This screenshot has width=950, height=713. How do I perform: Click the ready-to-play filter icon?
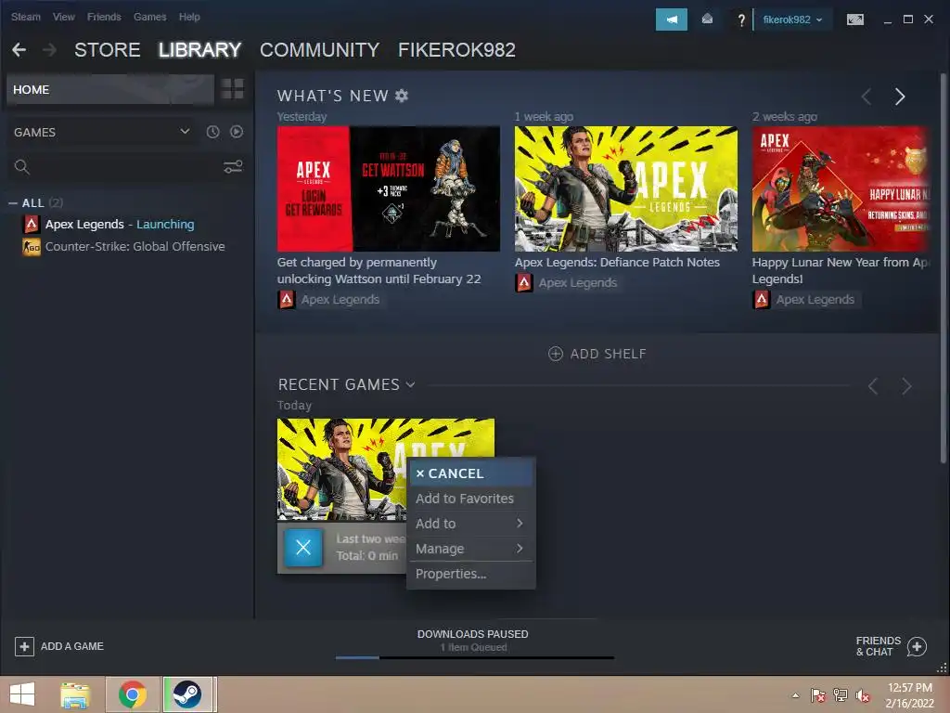point(237,132)
